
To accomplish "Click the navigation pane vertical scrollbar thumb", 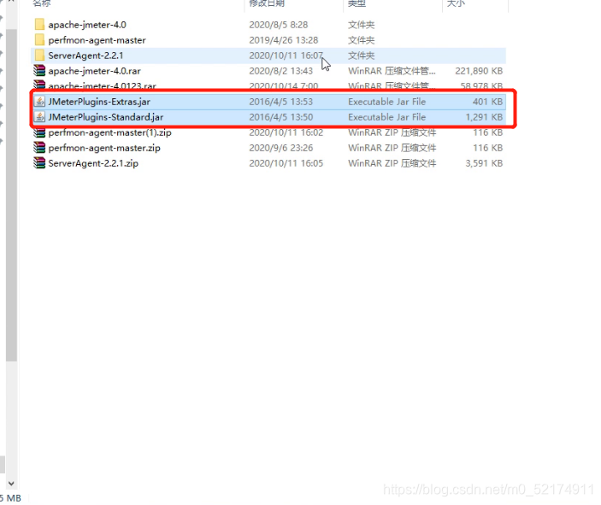I will 11,195.
